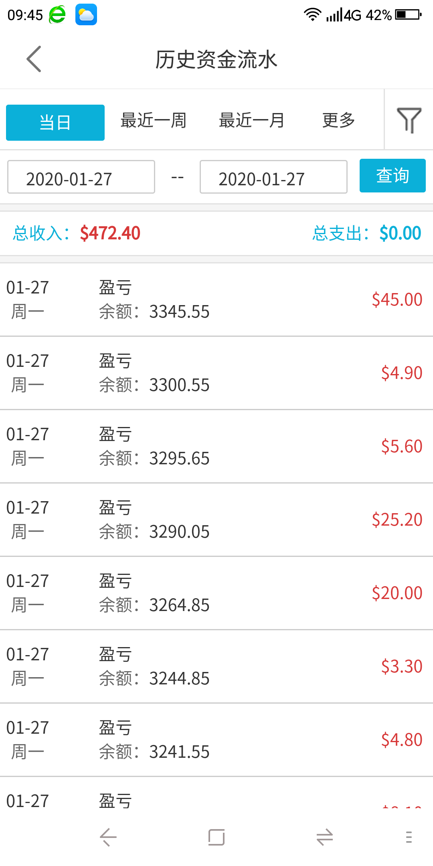Tap the back arrow in the header
Viewport: 433px width, 866px height.
(34, 59)
